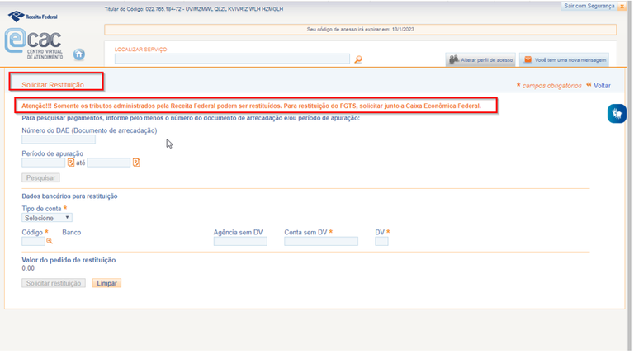Click the Conta sem DV field
This screenshot has height=354, width=634.
point(321,241)
